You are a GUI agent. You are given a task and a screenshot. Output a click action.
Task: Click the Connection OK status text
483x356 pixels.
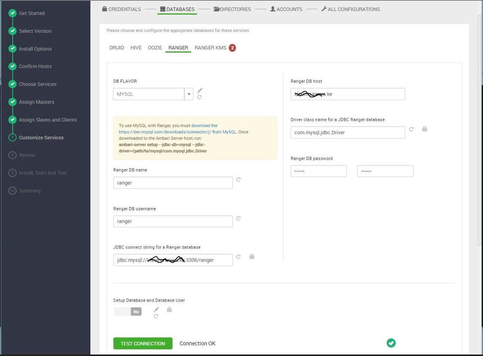(x=197, y=343)
